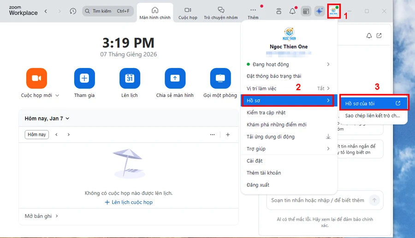The image size is (415, 238).
Task: Start a Cuộc họp mới meeting
Action: coord(36,78)
